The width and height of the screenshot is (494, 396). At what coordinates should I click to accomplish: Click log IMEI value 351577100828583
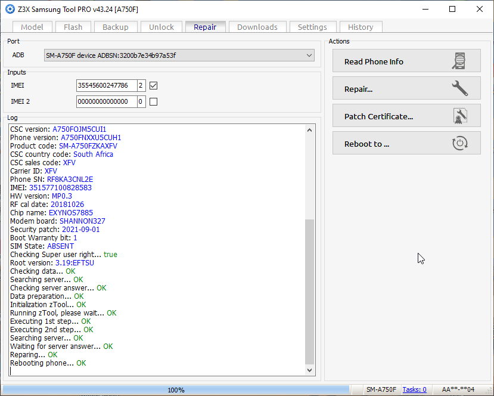click(61, 188)
